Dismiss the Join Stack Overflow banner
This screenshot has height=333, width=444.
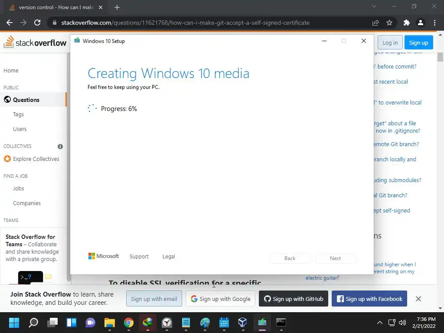click(x=418, y=299)
